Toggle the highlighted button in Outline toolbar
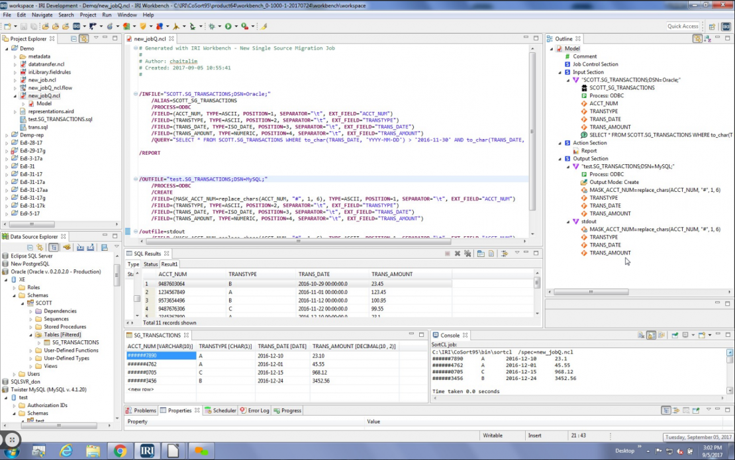 pyautogui.click(x=697, y=39)
